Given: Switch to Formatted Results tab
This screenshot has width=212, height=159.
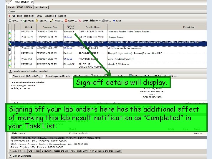Looking at the screenshot, I should click(18, 151).
